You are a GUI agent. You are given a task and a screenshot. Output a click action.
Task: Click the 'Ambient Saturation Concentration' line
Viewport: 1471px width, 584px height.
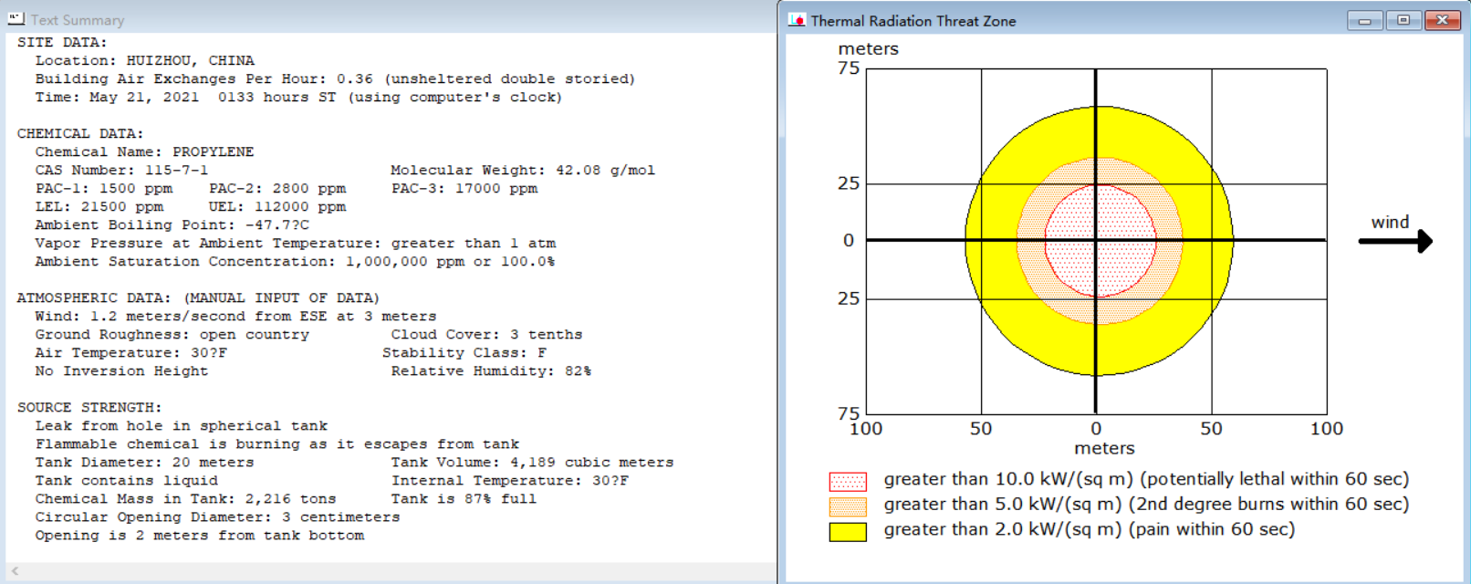[295, 262]
